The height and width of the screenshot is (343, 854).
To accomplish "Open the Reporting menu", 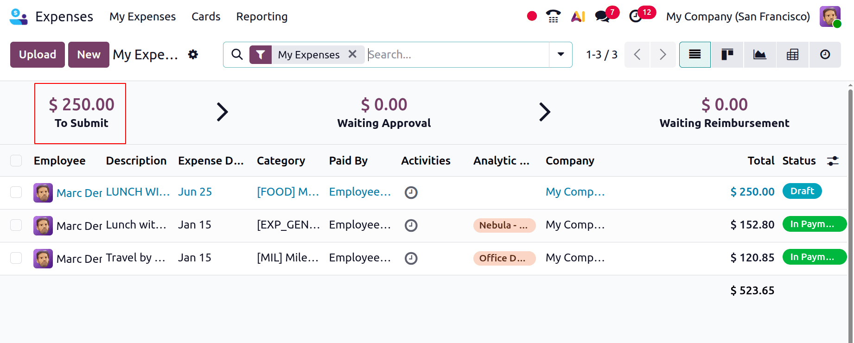I will pos(262,17).
